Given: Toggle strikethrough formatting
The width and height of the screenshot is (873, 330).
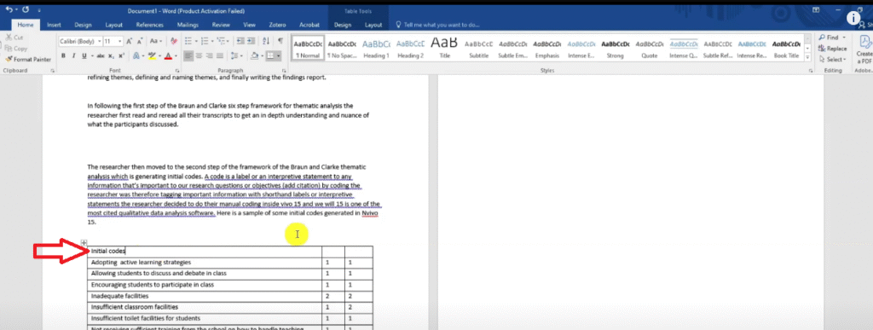Looking at the screenshot, I should 101,55.
